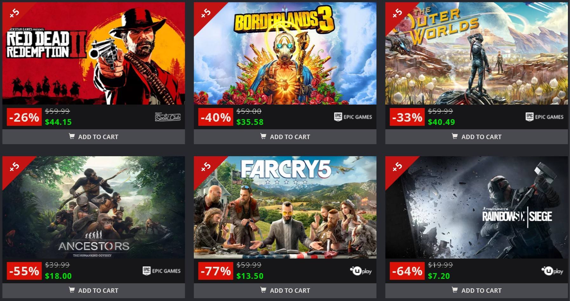This screenshot has height=301, width=570.
Task: Click the +5 corner ribbon on Borderlands 3
Action: 205,13
